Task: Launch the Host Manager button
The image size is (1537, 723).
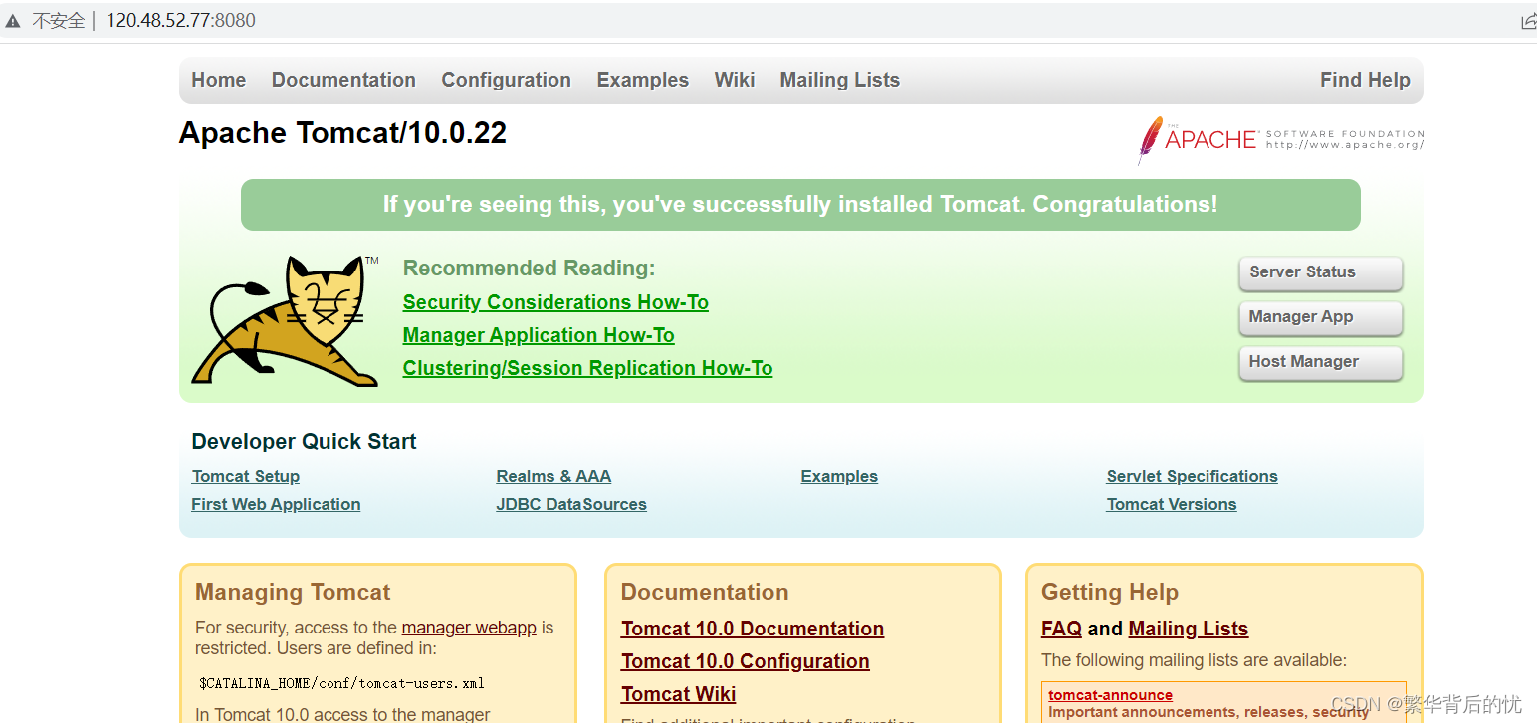Action: (1321, 363)
